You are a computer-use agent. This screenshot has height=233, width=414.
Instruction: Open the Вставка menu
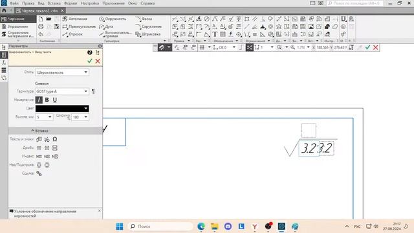pyautogui.click(x=54, y=3)
